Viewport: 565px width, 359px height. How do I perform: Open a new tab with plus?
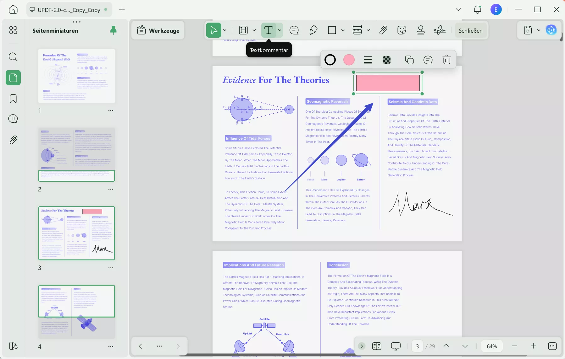[122, 10]
